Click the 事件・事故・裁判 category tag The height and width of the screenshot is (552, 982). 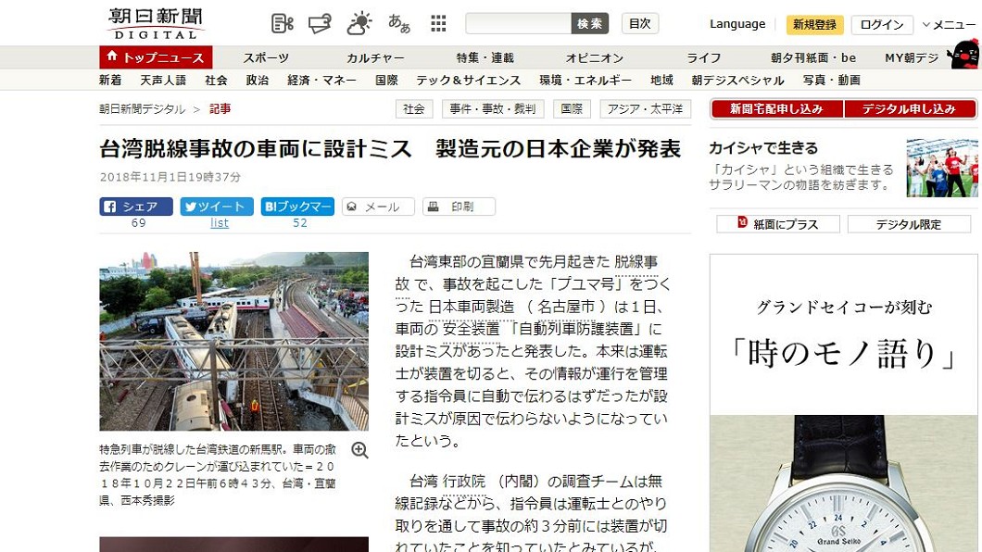tap(493, 109)
